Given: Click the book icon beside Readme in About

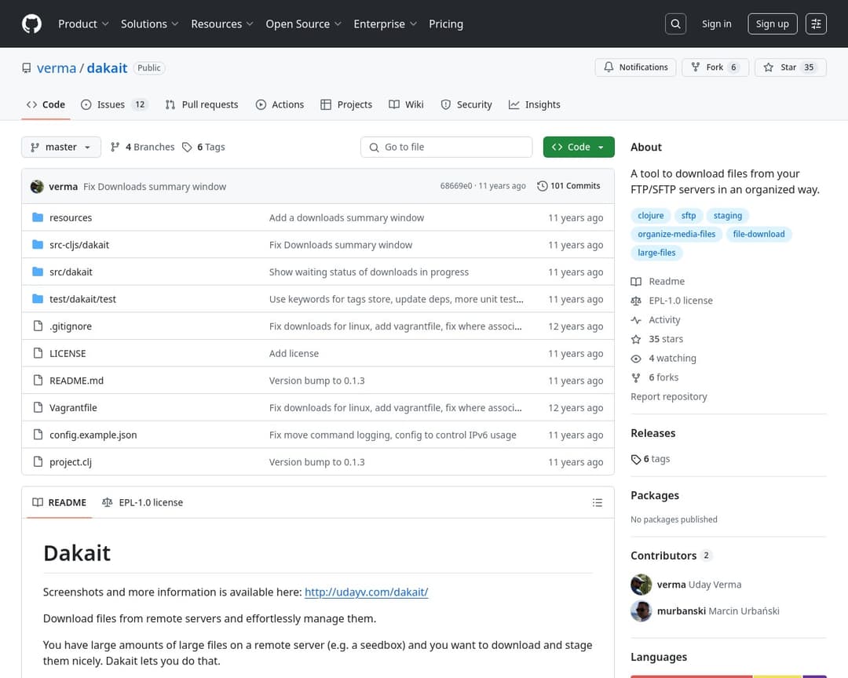Looking at the screenshot, I should pyautogui.click(x=636, y=281).
